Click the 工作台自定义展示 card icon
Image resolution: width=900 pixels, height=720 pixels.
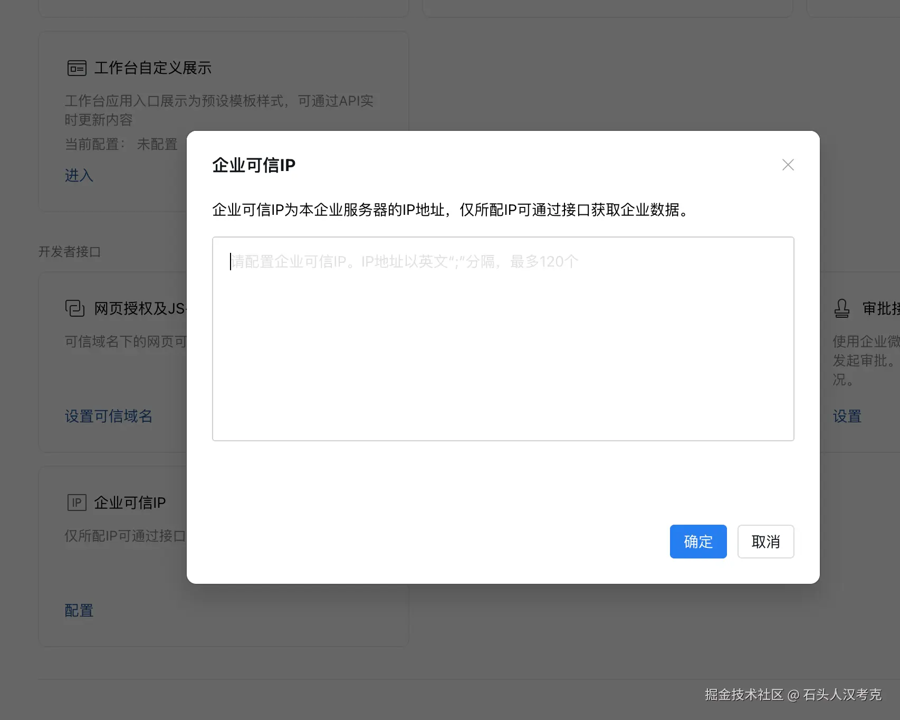(x=77, y=68)
